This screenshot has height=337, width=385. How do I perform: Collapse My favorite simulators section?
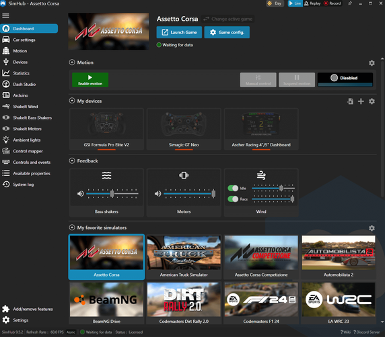coord(72,228)
